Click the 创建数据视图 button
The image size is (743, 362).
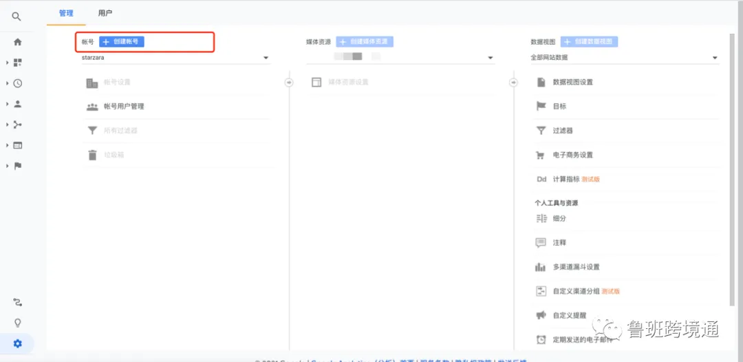pyautogui.click(x=589, y=42)
